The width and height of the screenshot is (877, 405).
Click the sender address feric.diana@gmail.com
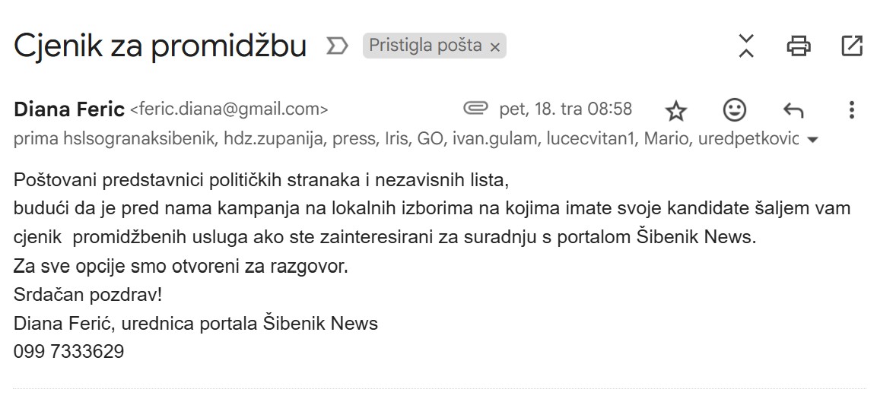click(230, 109)
